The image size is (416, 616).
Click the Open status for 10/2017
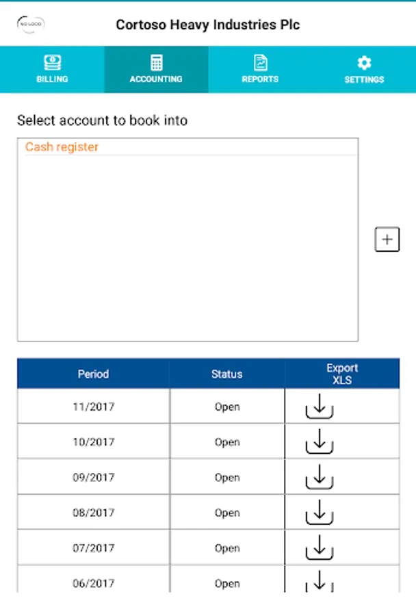point(227,442)
